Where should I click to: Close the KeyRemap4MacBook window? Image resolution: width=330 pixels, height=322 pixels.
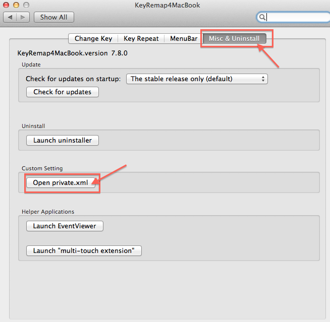point(6,5)
